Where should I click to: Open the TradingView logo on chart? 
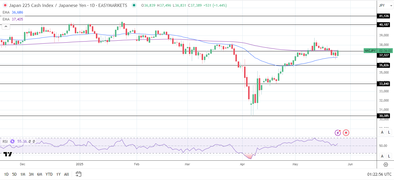pyautogui.click(x=8, y=154)
